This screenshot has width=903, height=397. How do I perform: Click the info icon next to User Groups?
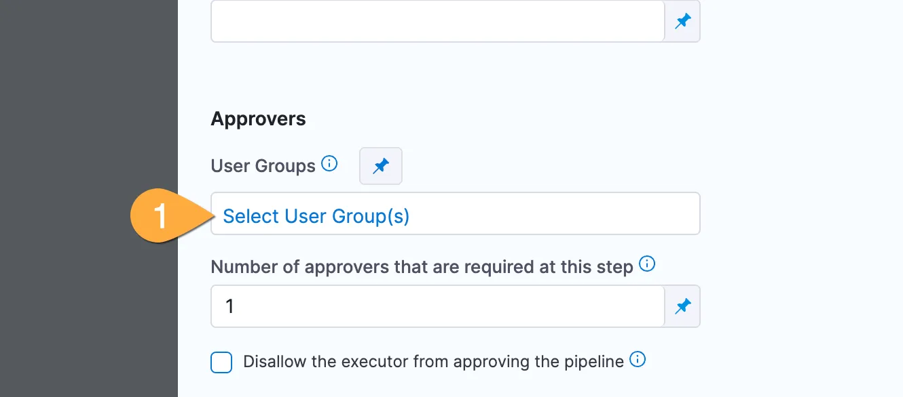coord(329,164)
